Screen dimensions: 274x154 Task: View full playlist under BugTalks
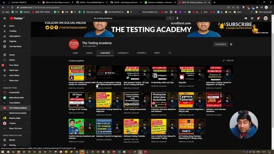tap(186, 86)
